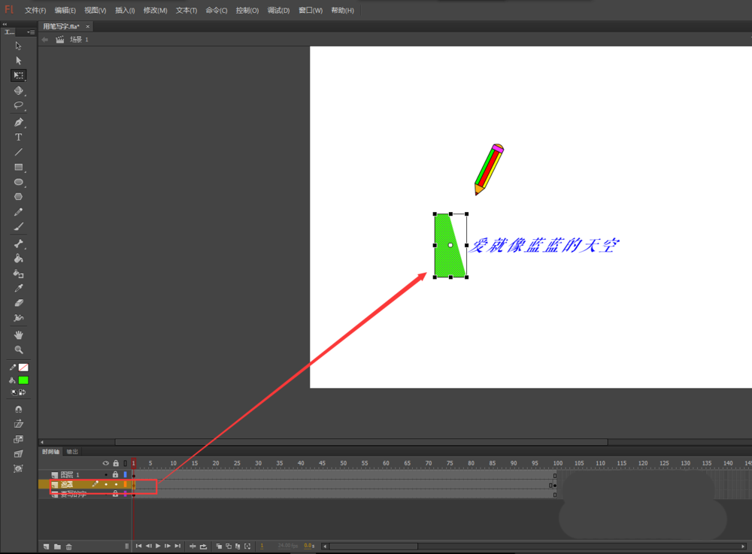Toggle lock all layers icon in header
Image resolution: width=752 pixels, height=554 pixels.
(x=116, y=463)
